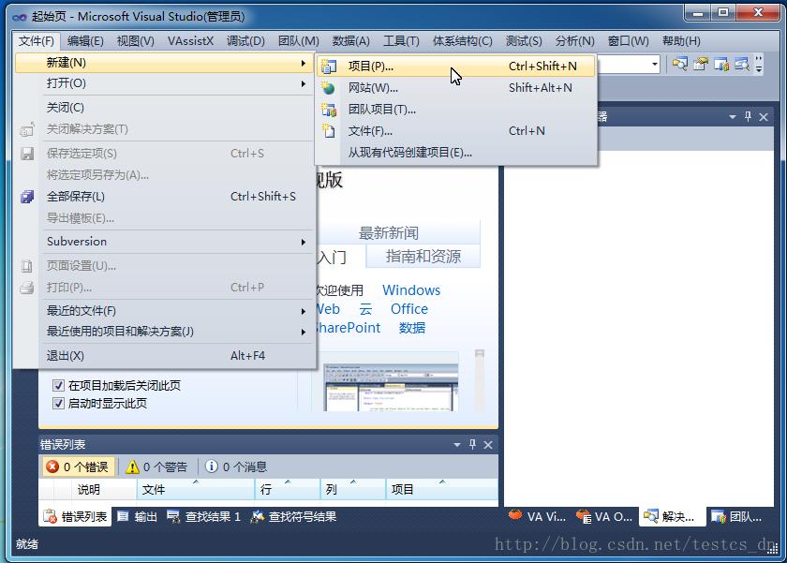Open the Office link on the start page

409,309
